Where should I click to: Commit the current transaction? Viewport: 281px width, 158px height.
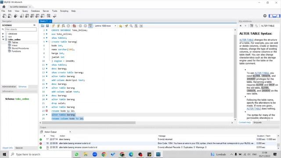[80, 26]
